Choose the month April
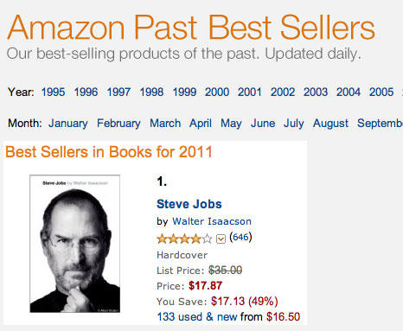This screenshot has width=403, height=331. click(x=201, y=124)
